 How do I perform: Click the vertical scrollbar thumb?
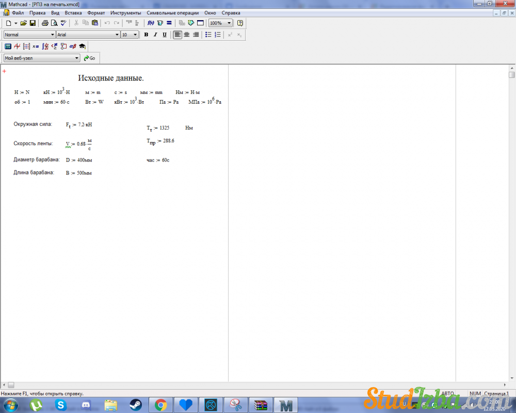point(512,75)
